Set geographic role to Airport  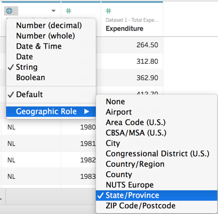(157, 112)
